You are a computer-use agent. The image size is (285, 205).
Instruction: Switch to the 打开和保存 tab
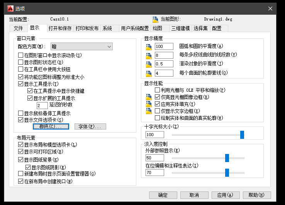pyautogui.click(x=61, y=28)
